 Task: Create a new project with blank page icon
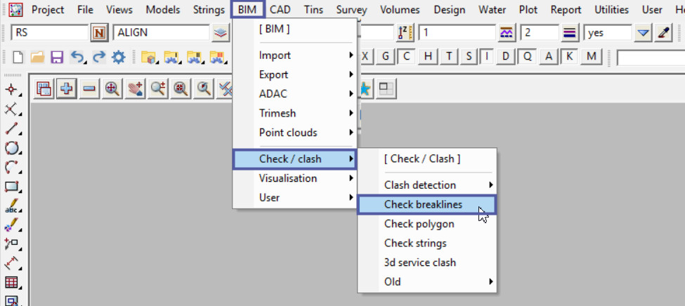click(x=18, y=57)
